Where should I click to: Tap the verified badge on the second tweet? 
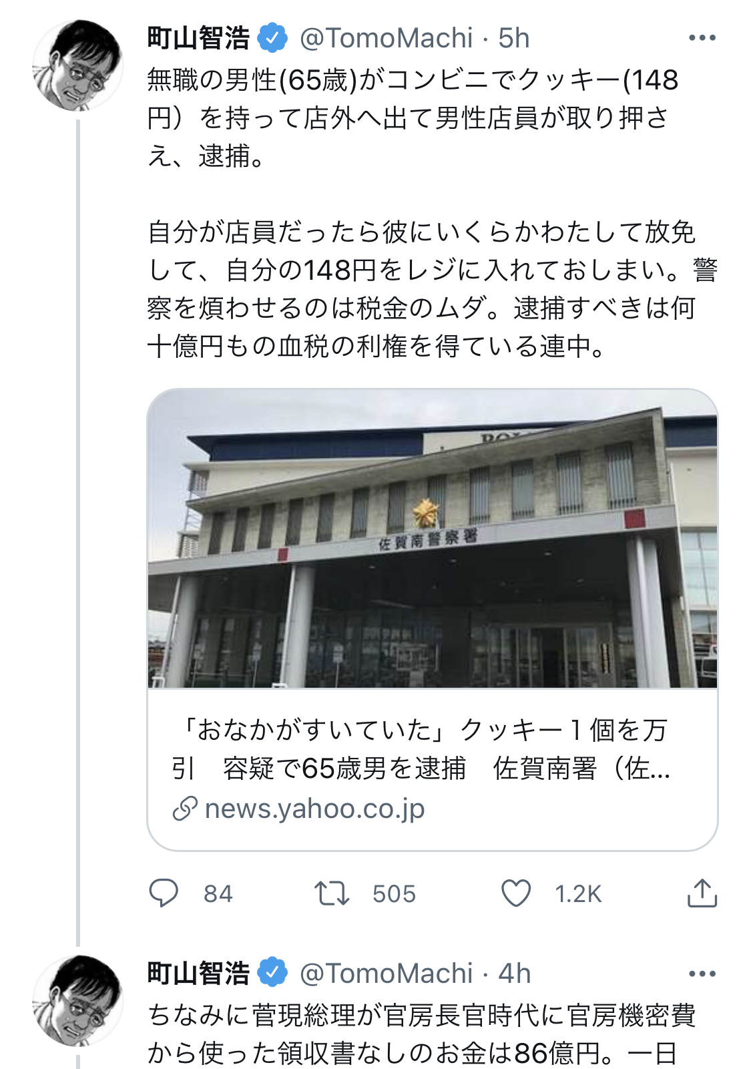pos(272,973)
